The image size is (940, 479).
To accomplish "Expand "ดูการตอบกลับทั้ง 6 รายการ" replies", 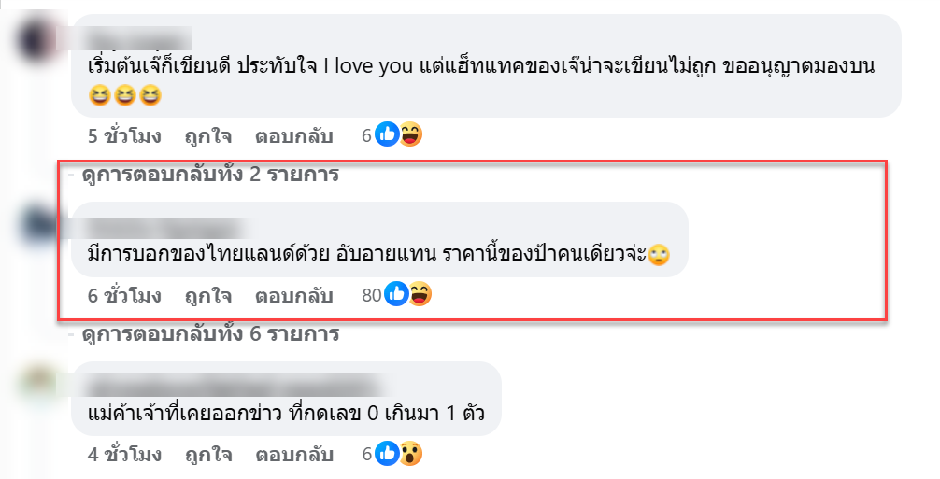I will [x=209, y=333].
